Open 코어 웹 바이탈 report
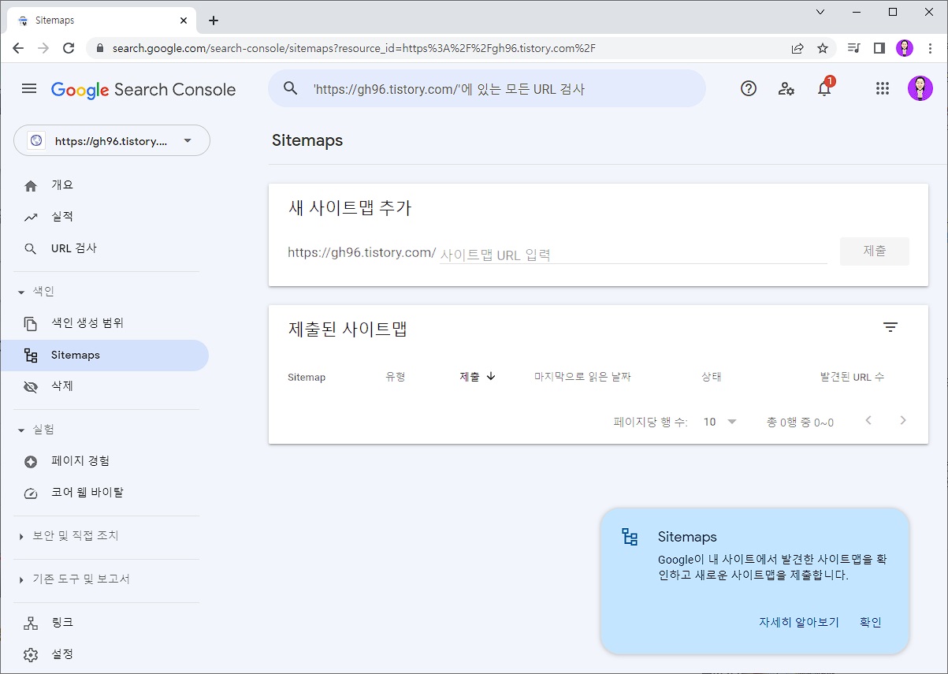 (x=104, y=493)
